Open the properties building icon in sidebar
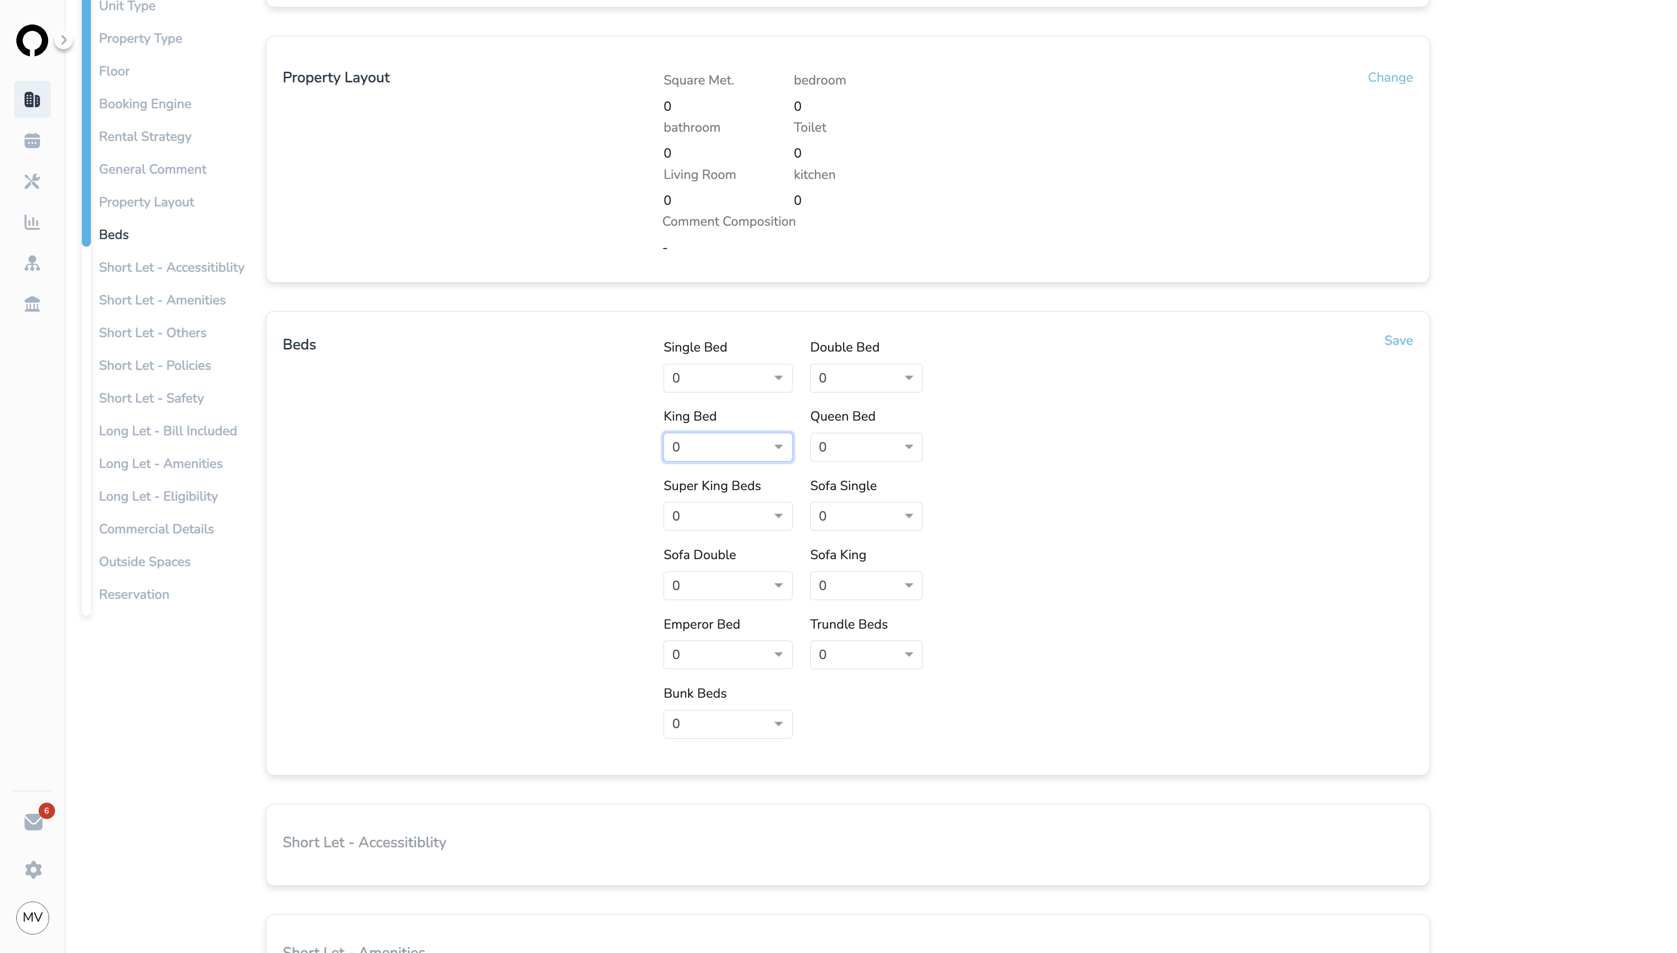This screenshot has width=1677, height=953. (x=32, y=99)
